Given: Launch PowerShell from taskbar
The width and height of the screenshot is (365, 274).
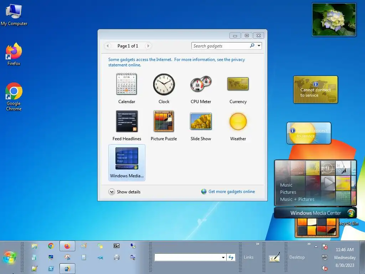Looking at the screenshot, I should 51,269.
